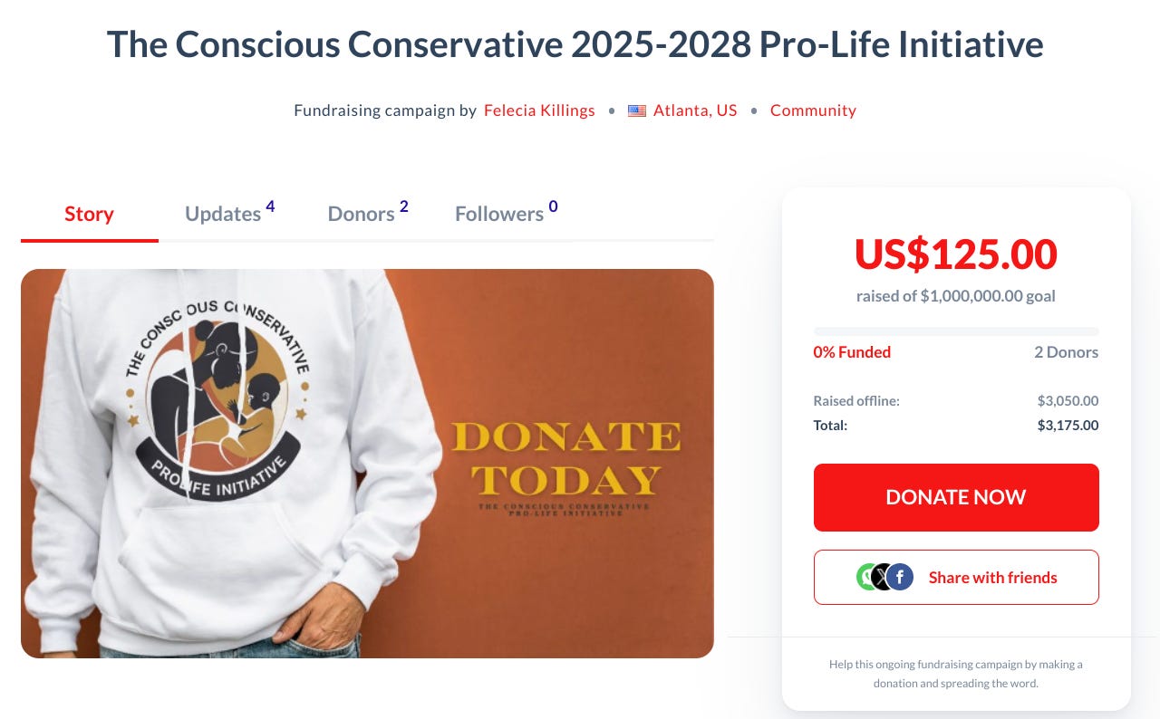This screenshot has width=1160, height=719.
Task: Open the Story tab
Action: [x=89, y=214]
